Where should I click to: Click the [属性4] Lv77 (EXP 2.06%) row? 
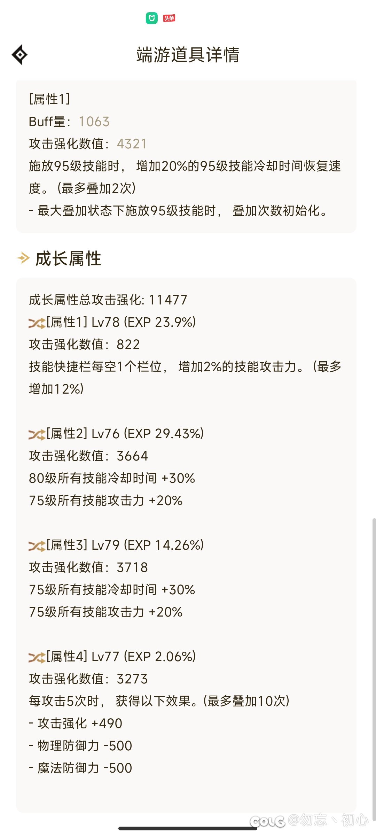[112, 657]
